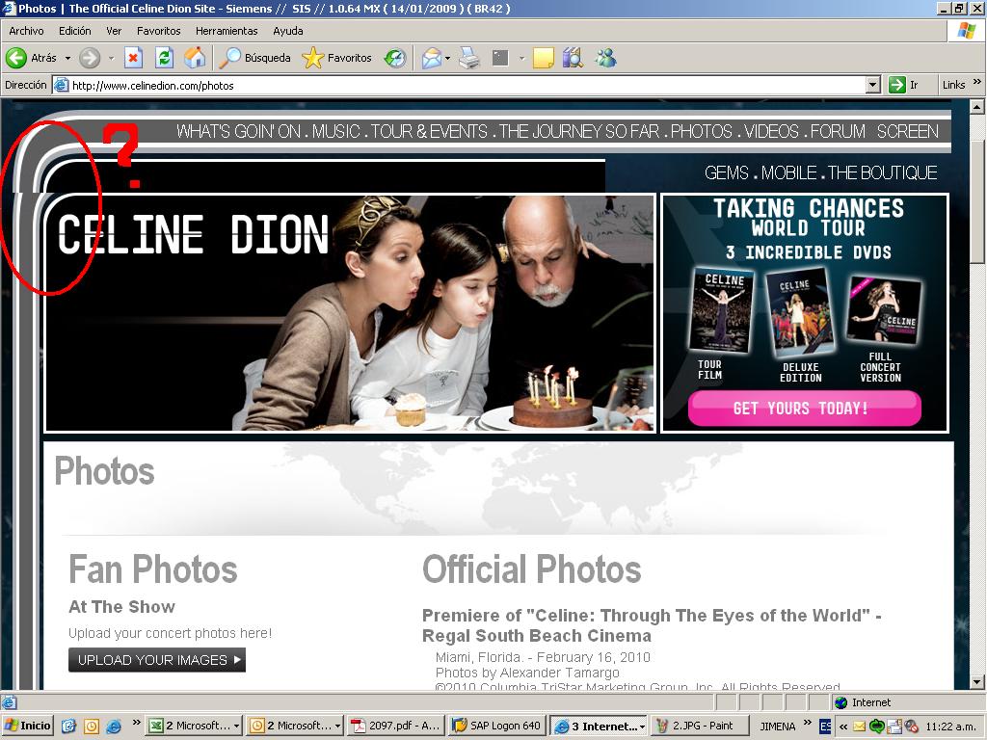This screenshot has height=740, width=987.
Task: Click the Research books toolbar icon
Action: pyautogui.click(x=573, y=58)
